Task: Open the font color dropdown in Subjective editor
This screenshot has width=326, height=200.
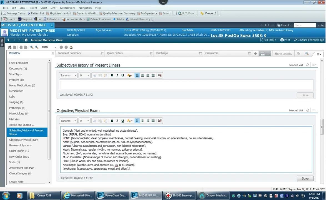Action: (x=132, y=75)
